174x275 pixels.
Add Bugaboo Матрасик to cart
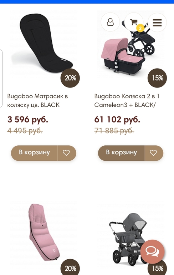(34, 153)
